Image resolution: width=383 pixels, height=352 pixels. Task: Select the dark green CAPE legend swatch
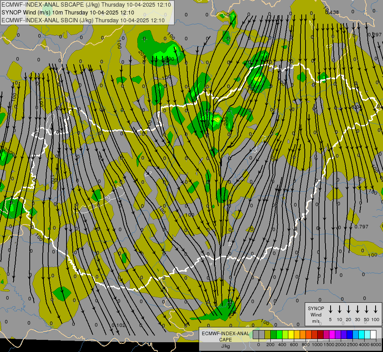[273, 334]
